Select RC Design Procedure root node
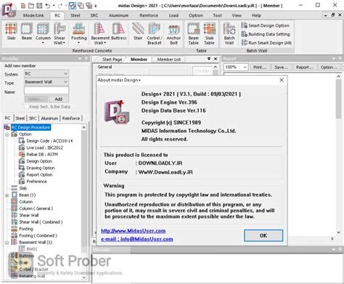This screenshot has height=284, width=344. click(x=30, y=127)
